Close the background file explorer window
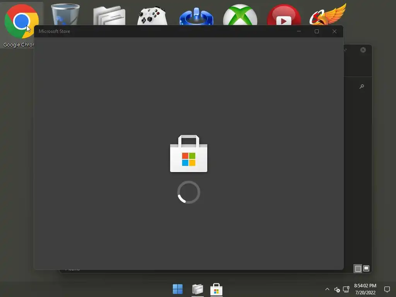 coord(363,50)
